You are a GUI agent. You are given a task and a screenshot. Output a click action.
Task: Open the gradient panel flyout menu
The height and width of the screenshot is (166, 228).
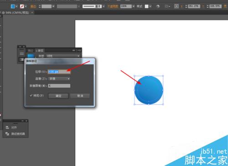coord(79,50)
